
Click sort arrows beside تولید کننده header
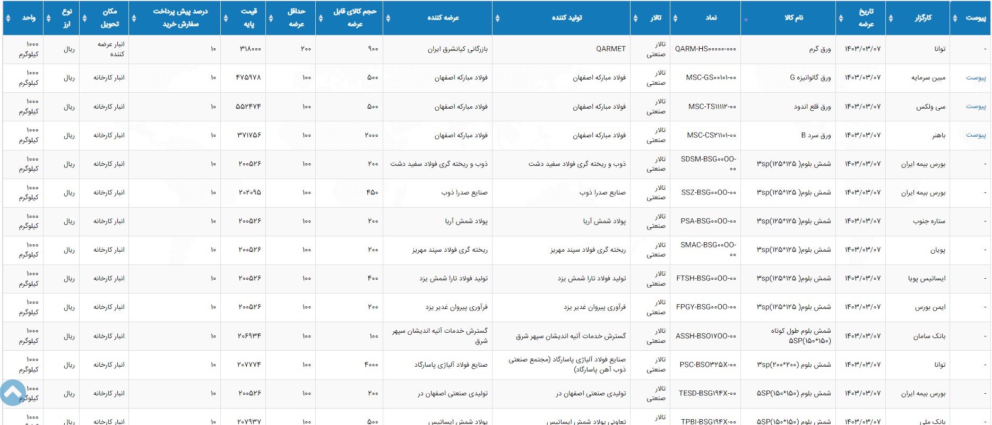point(497,18)
